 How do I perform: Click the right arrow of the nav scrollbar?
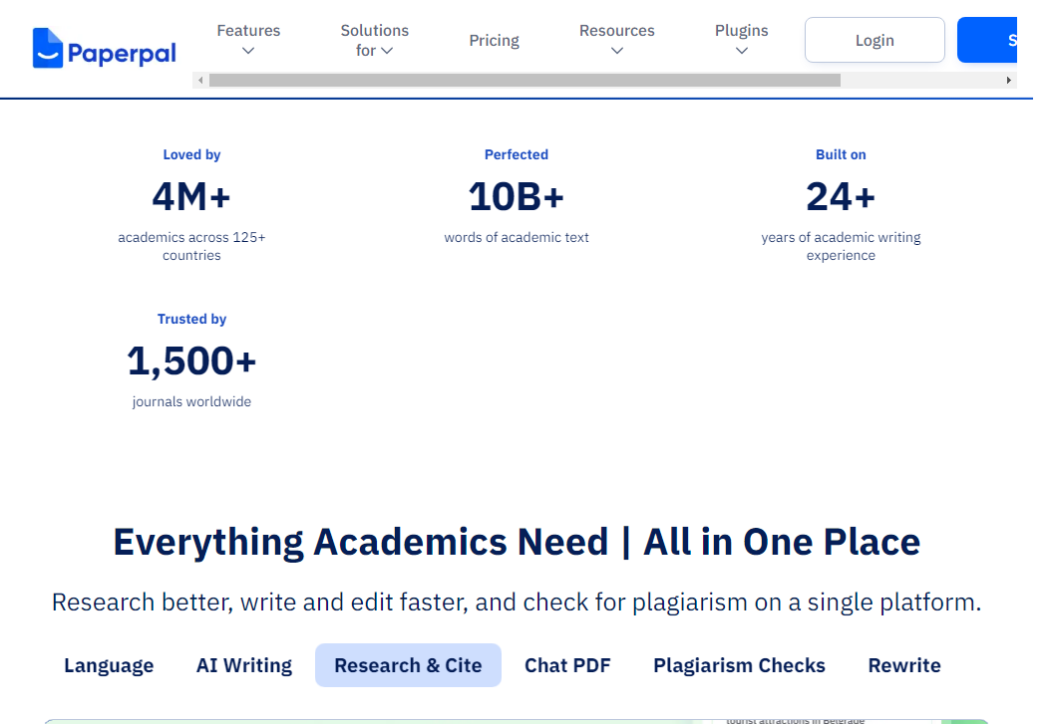tap(1009, 81)
